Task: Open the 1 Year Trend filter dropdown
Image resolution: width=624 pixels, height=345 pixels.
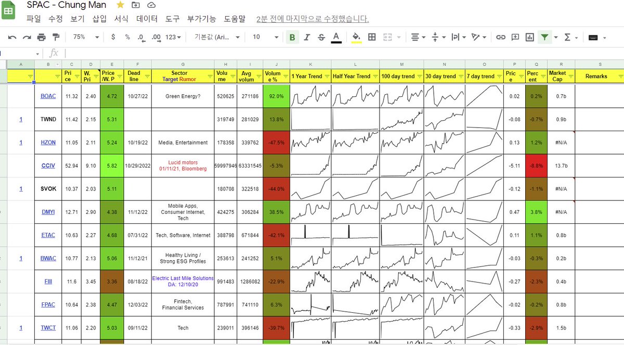Action: 327,76
